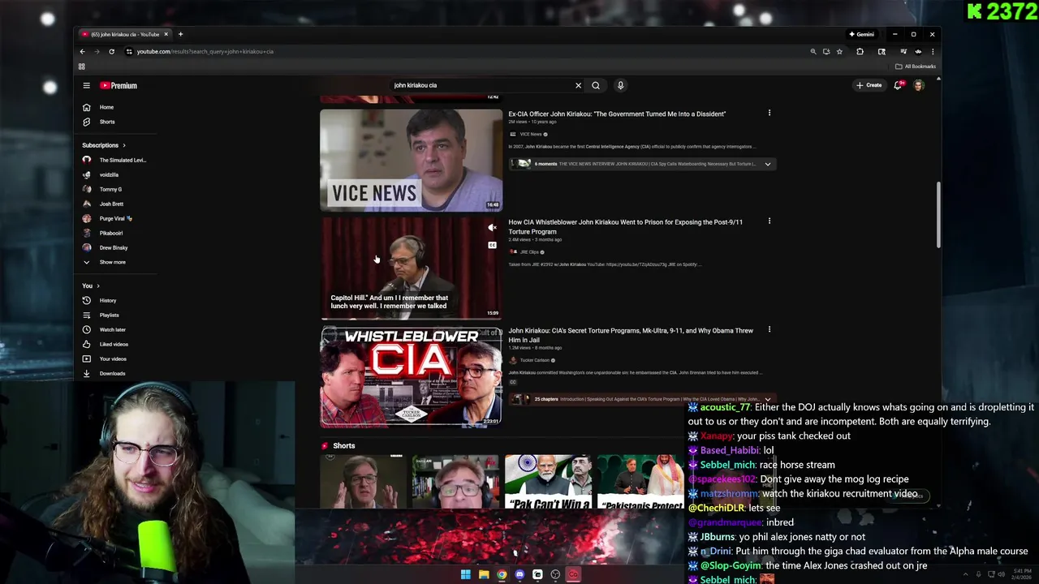This screenshot has width=1039, height=584.
Task: Open File Explorer from the taskbar
Action: [x=484, y=574]
